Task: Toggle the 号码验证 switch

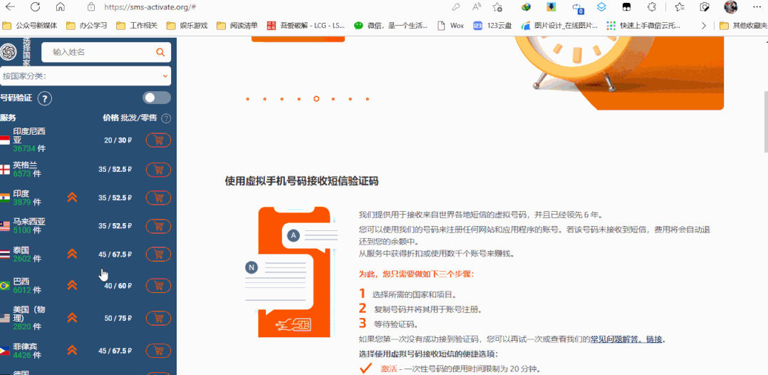Action: click(157, 98)
